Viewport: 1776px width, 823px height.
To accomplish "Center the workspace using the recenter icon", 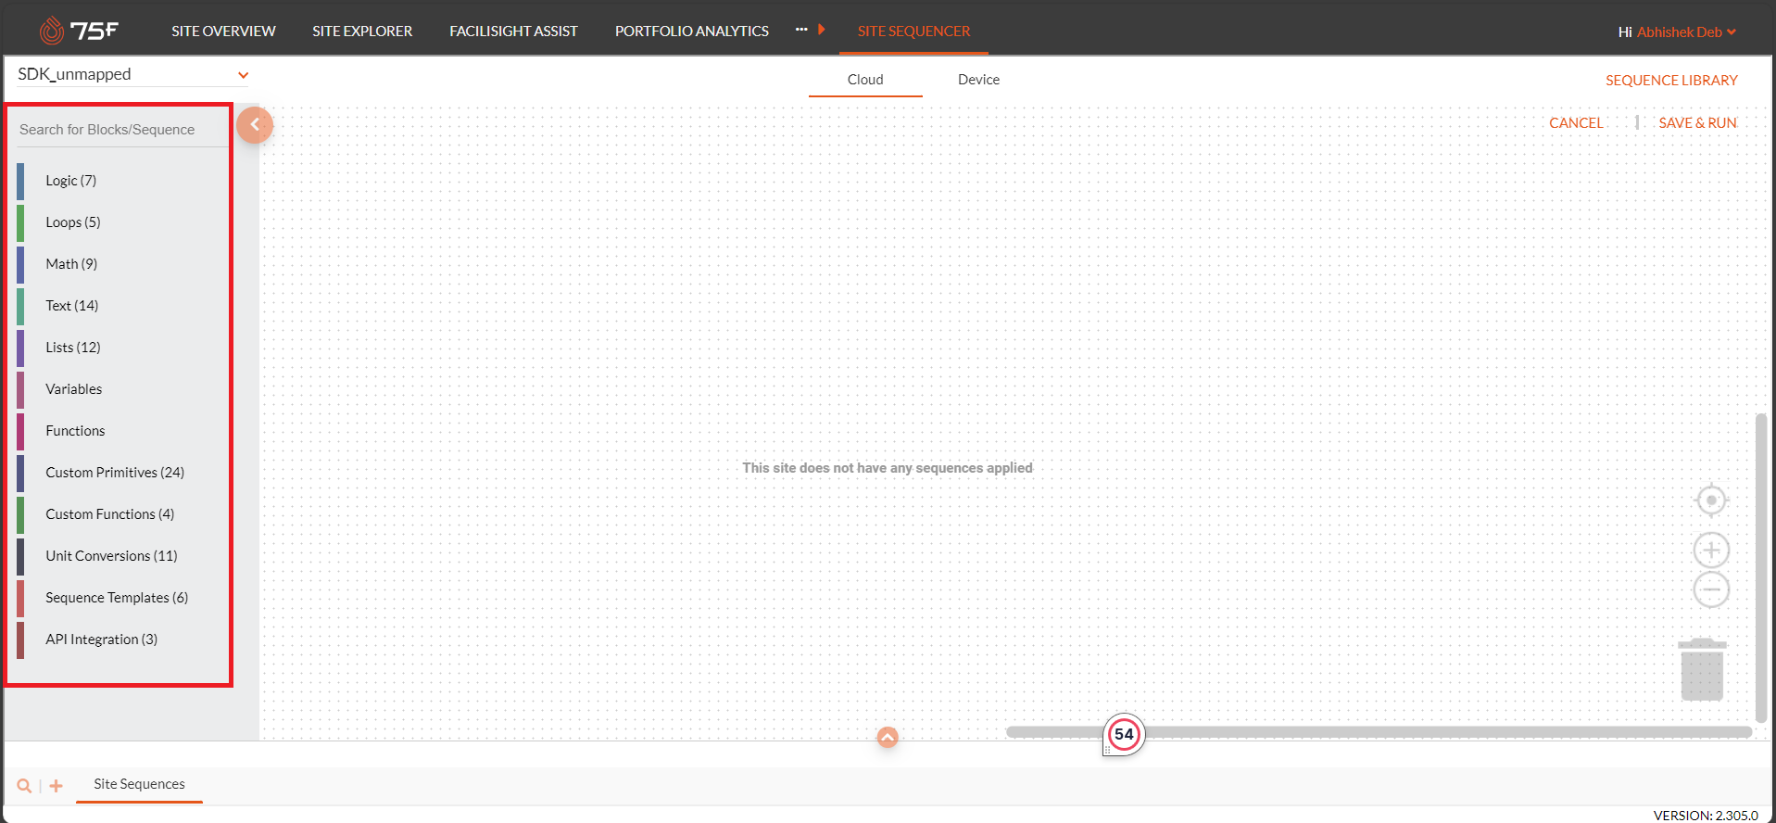I will coord(1711,500).
